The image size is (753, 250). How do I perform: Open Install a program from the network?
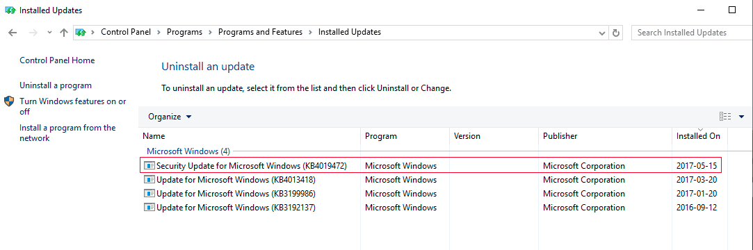(67, 133)
